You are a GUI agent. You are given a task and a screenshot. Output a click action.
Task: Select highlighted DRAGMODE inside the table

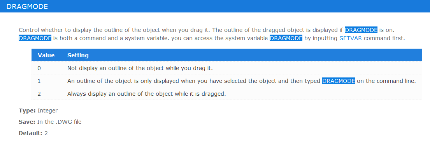339,81
